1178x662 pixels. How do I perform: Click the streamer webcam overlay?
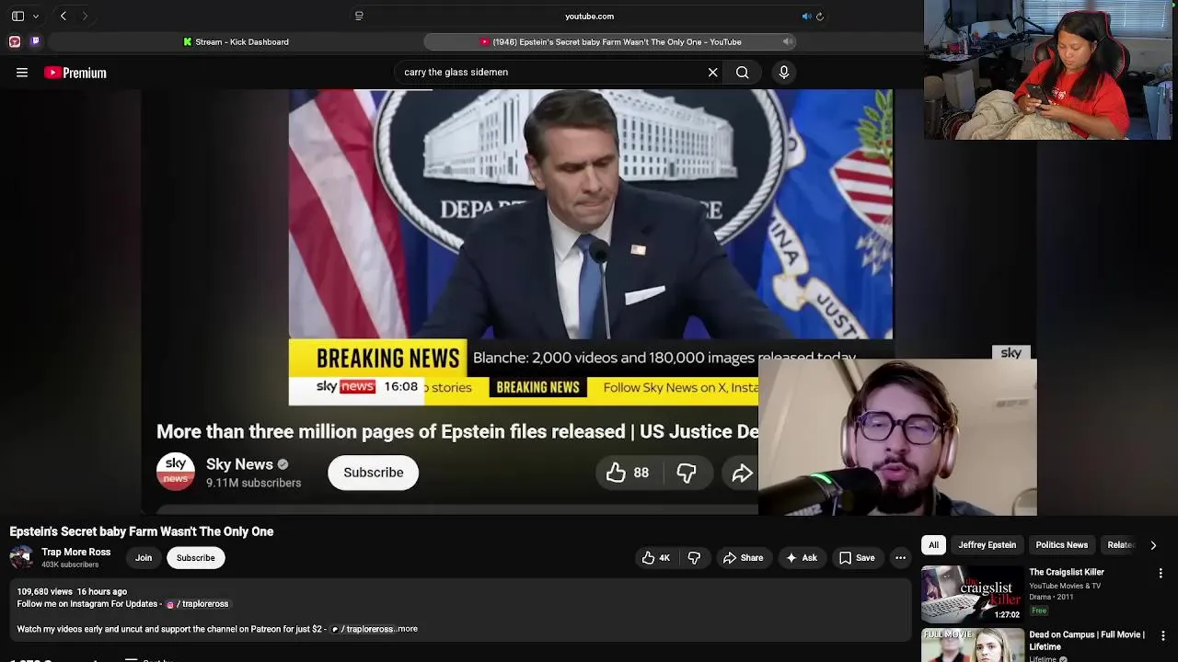click(x=1048, y=70)
